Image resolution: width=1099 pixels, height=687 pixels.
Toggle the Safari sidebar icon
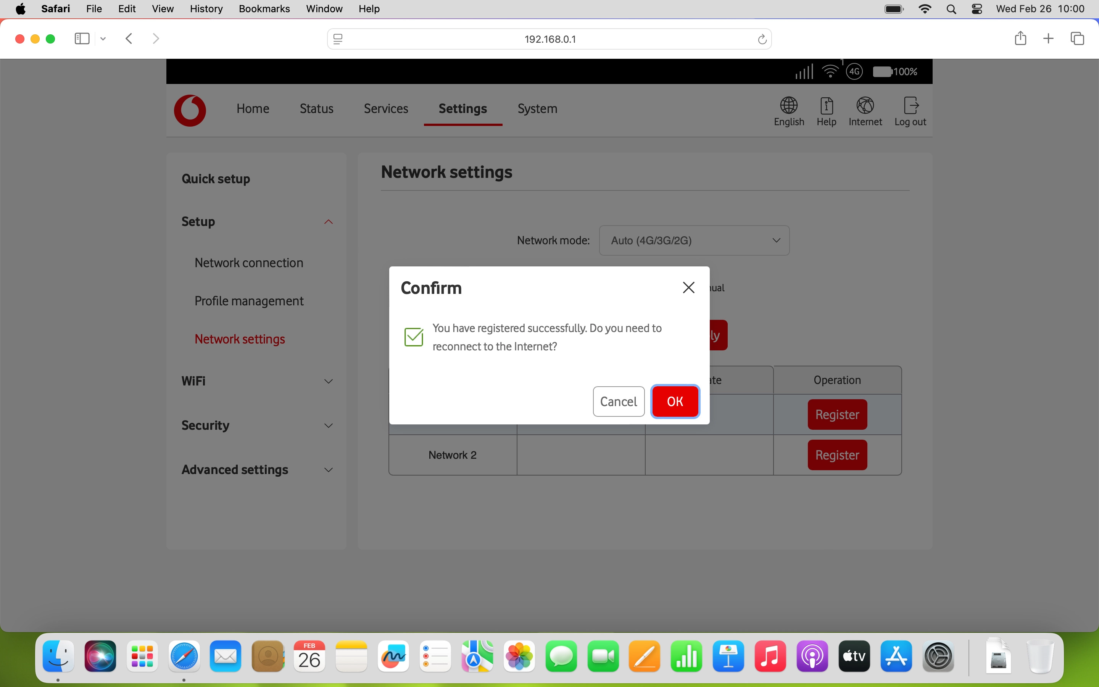coord(82,39)
